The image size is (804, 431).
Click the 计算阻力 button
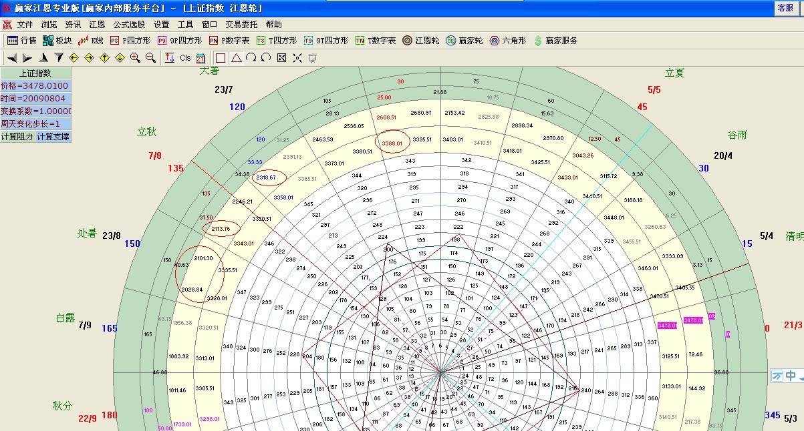[17, 136]
